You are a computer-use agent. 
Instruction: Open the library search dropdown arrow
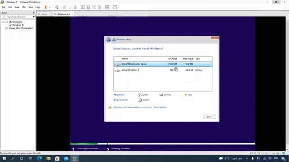[x=34, y=17]
